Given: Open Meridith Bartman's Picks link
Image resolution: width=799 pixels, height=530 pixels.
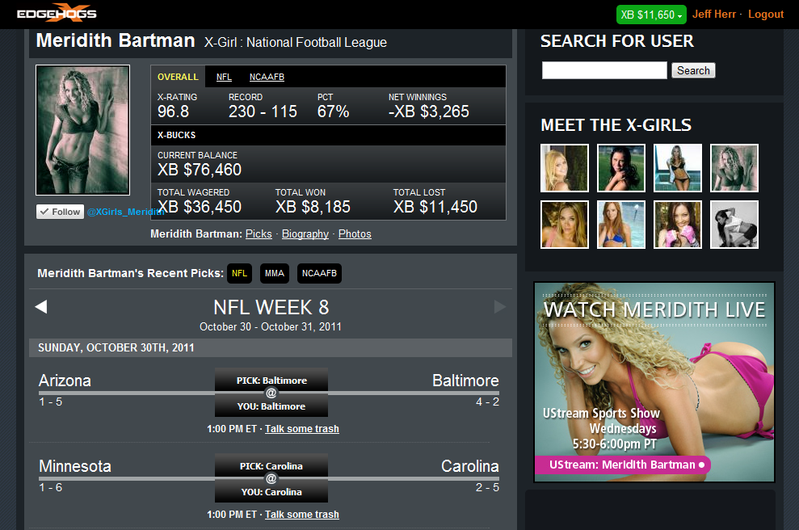Looking at the screenshot, I should (x=259, y=234).
